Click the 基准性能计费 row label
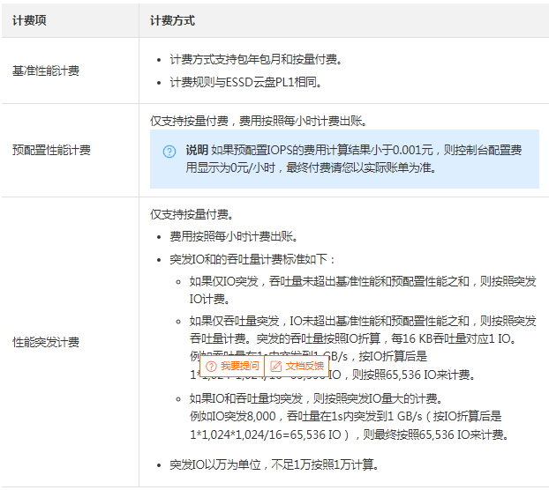The width and height of the screenshot is (549, 490). 46,71
